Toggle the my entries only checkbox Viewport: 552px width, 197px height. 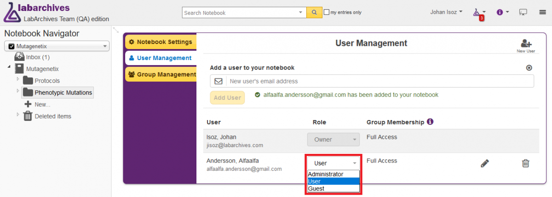327,12
